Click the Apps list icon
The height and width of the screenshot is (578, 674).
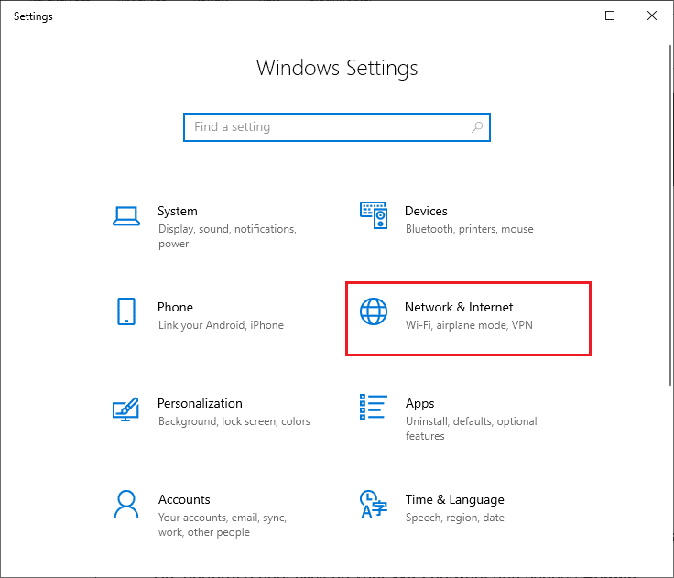(374, 408)
